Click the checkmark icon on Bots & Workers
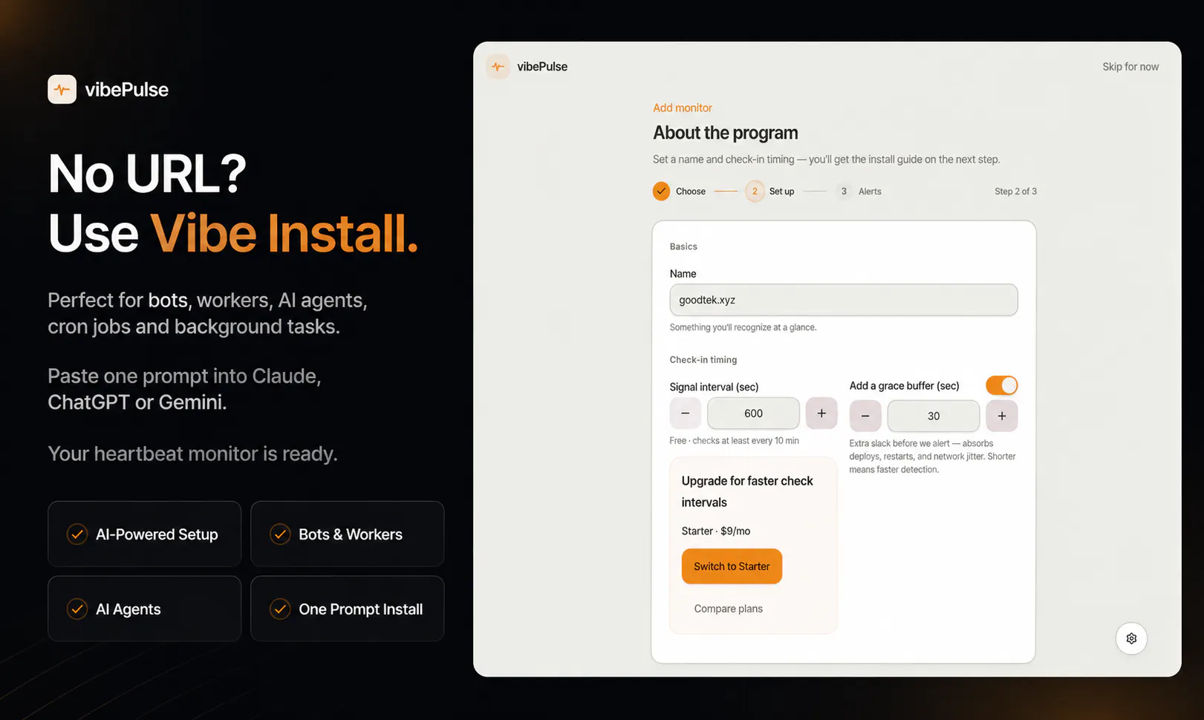Screen dimensions: 1204x720 (x=280, y=534)
